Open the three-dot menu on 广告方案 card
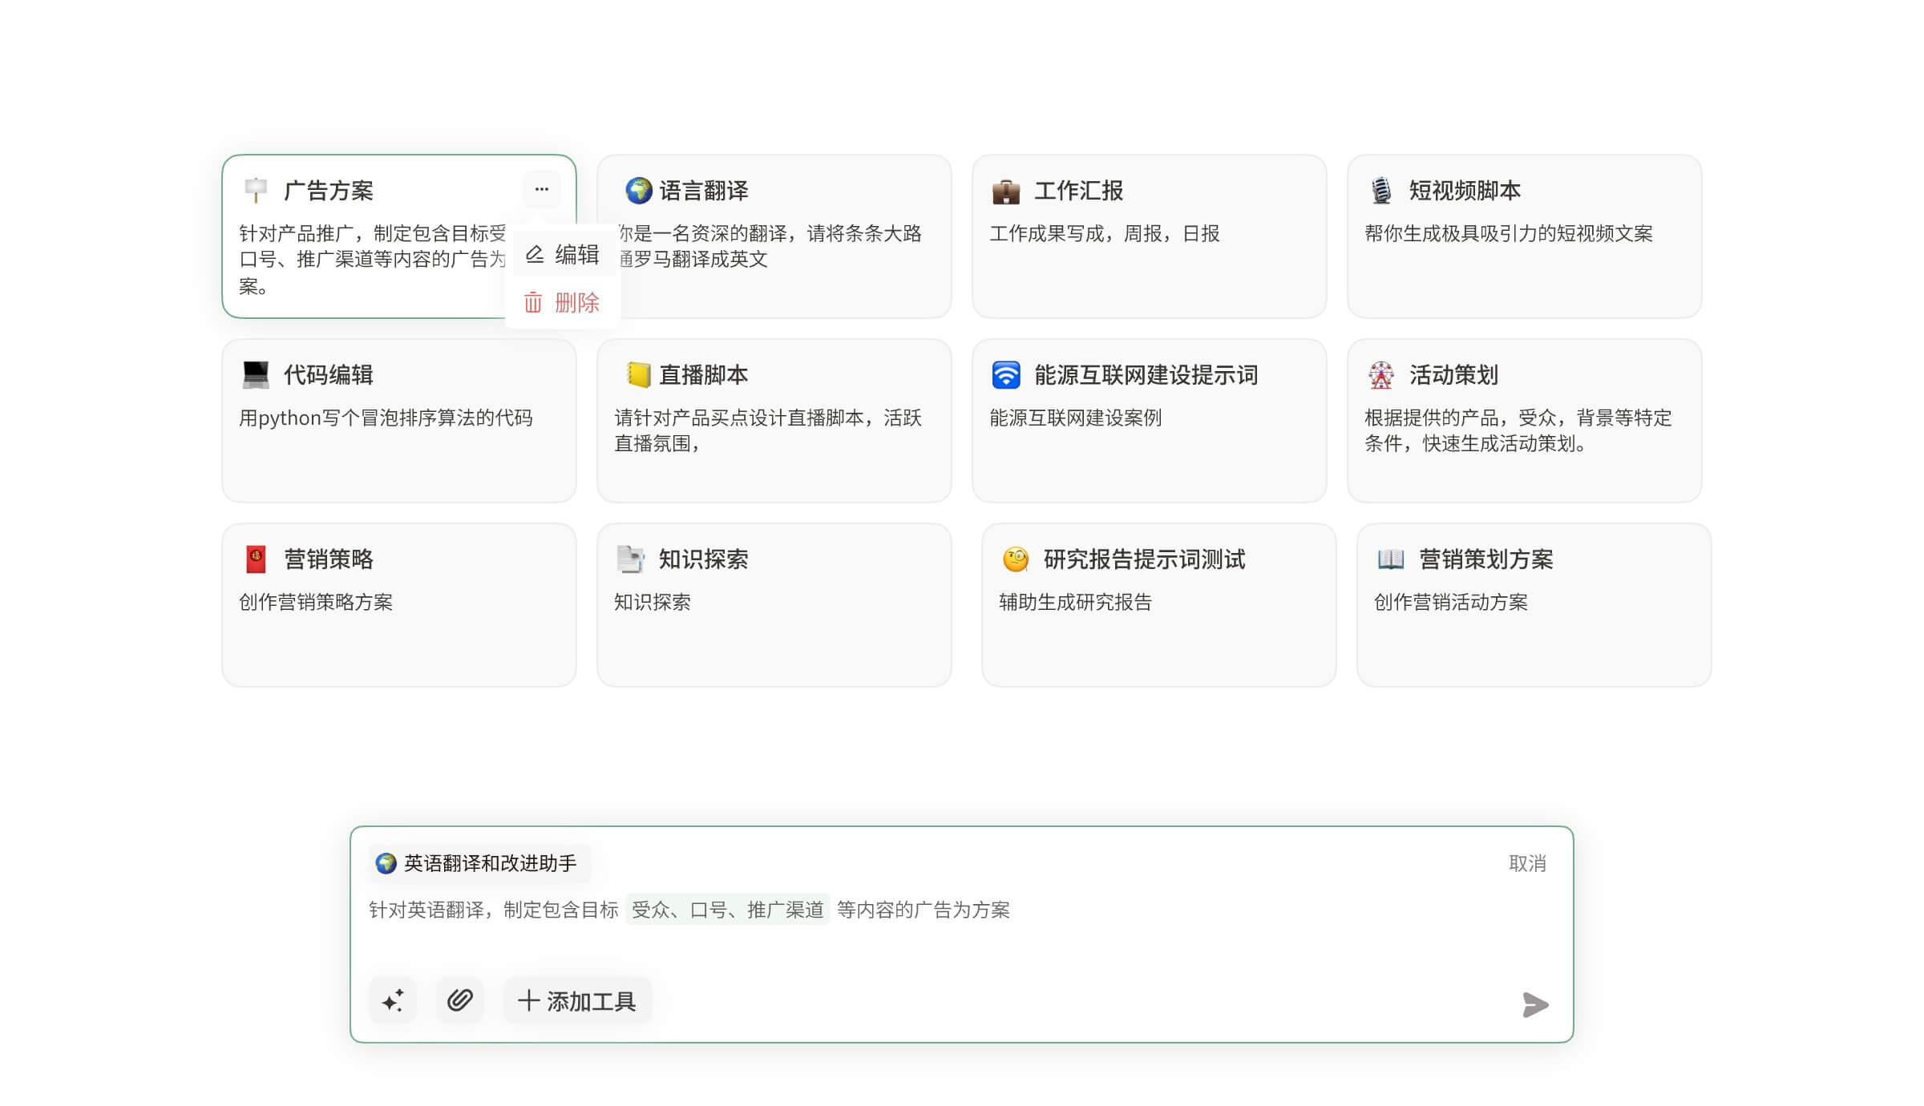 point(541,190)
